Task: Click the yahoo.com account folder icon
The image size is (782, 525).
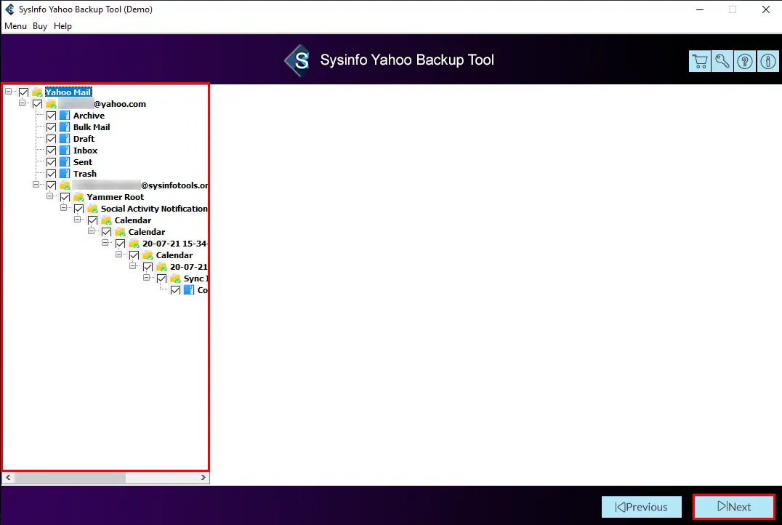Action: tap(51, 104)
